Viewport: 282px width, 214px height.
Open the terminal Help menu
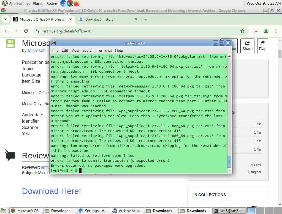(119, 51)
